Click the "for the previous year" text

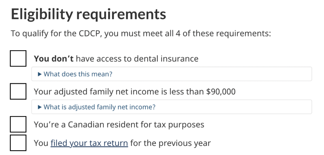coord(171,143)
